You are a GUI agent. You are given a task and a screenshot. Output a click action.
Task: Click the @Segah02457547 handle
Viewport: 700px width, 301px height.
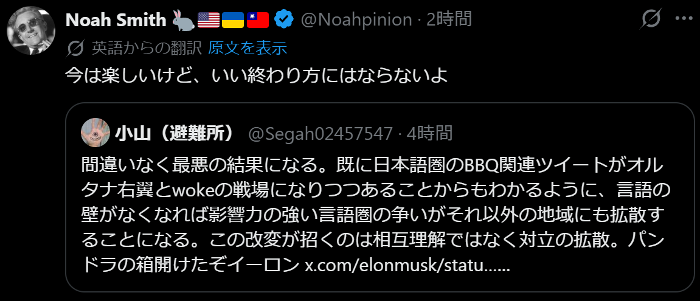(320, 133)
